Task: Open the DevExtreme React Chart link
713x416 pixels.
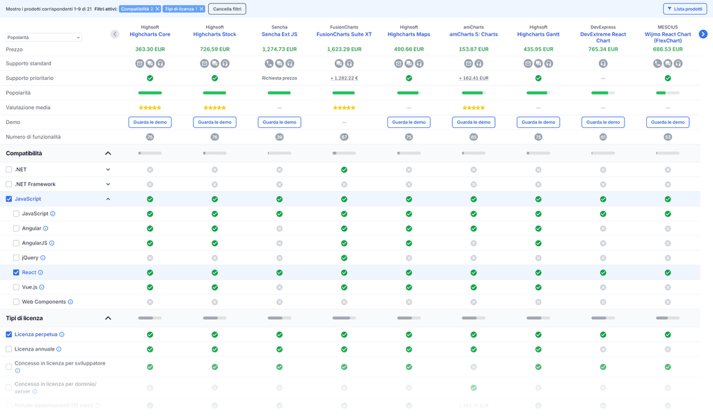Action: (x=603, y=38)
